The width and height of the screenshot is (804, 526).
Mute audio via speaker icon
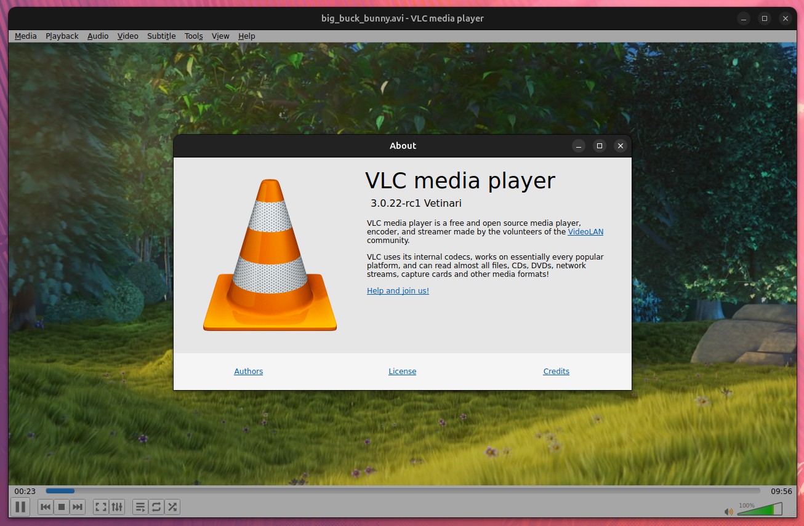click(x=729, y=511)
